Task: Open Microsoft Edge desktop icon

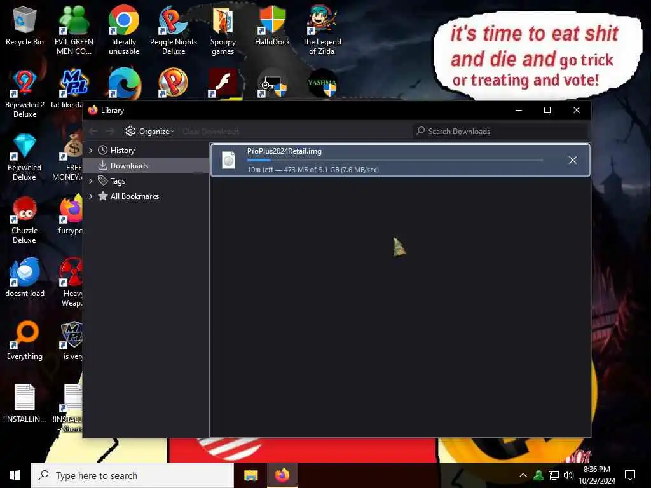Action: click(x=124, y=84)
